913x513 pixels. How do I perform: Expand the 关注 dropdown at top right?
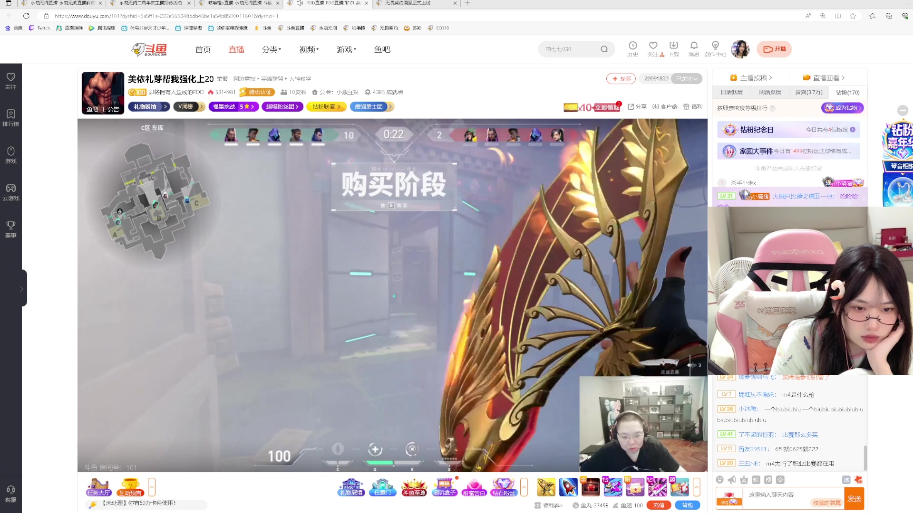(653, 49)
